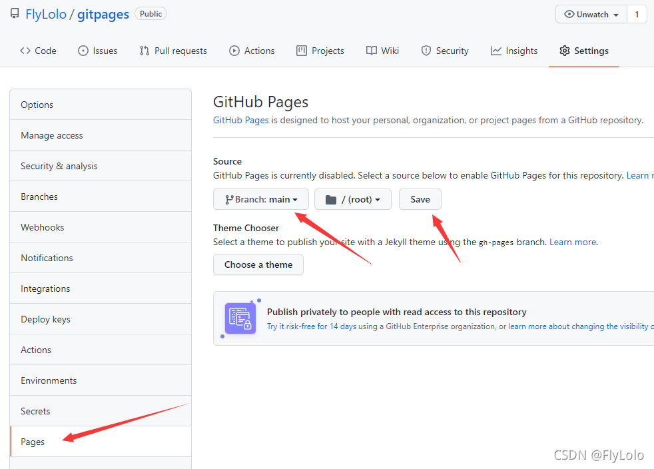Click the Actions play-circle icon
The width and height of the screenshot is (654, 469).
[234, 51]
